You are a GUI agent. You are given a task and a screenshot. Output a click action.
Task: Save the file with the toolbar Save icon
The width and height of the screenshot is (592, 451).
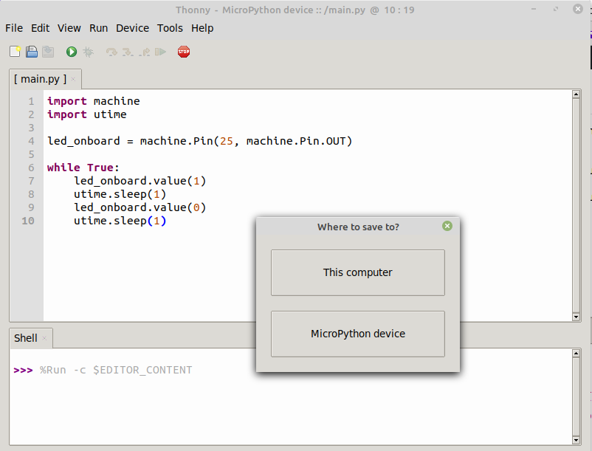[x=48, y=52]
